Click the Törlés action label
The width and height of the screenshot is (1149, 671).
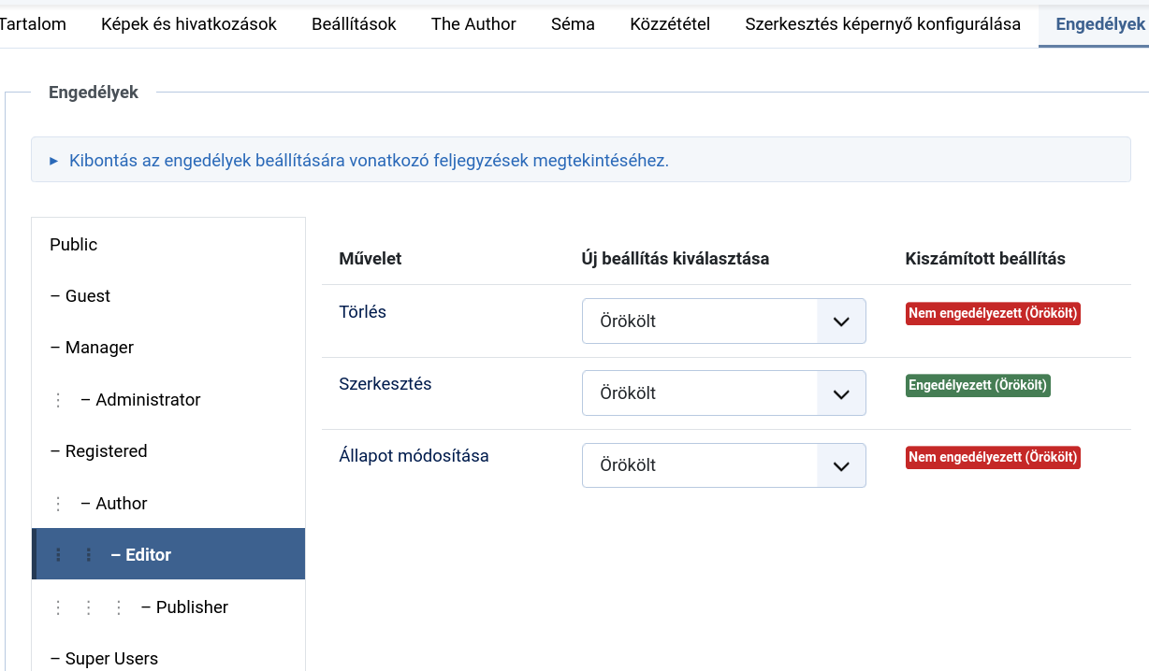[362, 312]
